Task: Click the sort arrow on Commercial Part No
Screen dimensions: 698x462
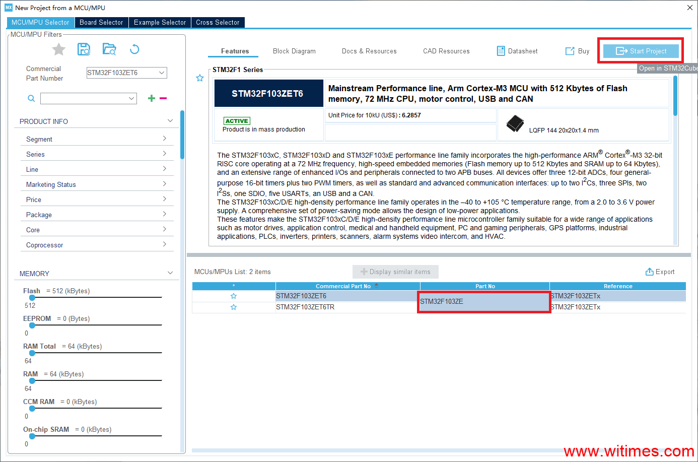Action: pos(377,286)
